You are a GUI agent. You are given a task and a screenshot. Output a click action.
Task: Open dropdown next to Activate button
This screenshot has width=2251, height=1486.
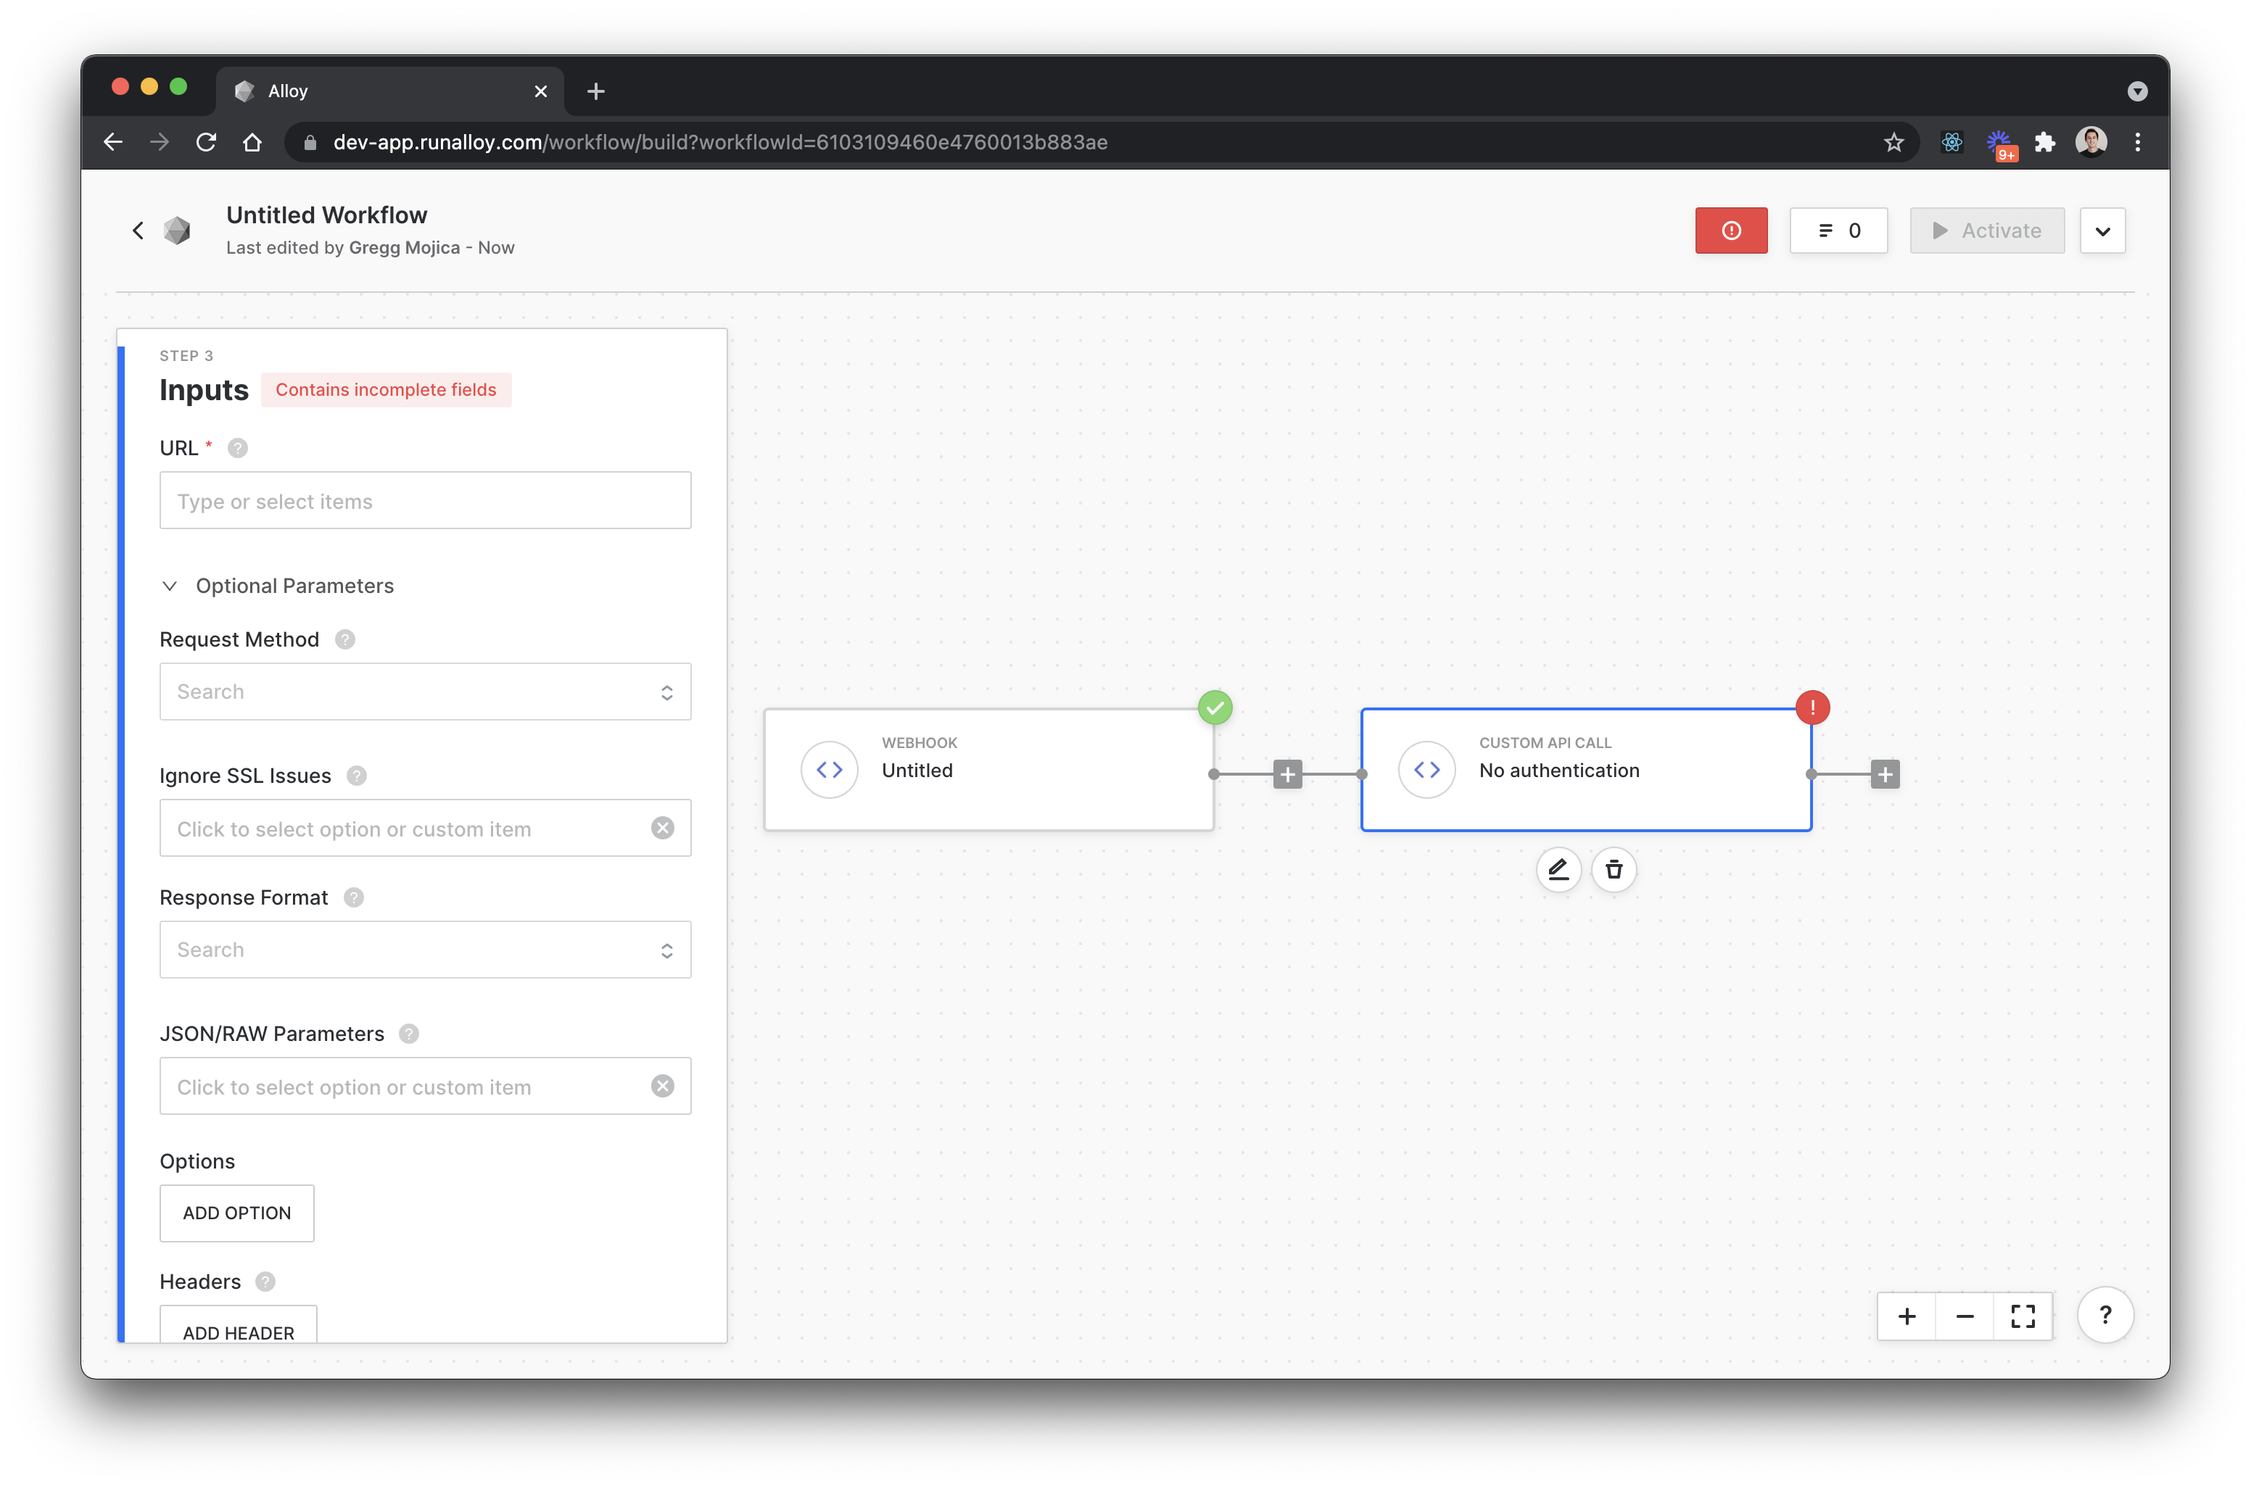(2102, 231)
